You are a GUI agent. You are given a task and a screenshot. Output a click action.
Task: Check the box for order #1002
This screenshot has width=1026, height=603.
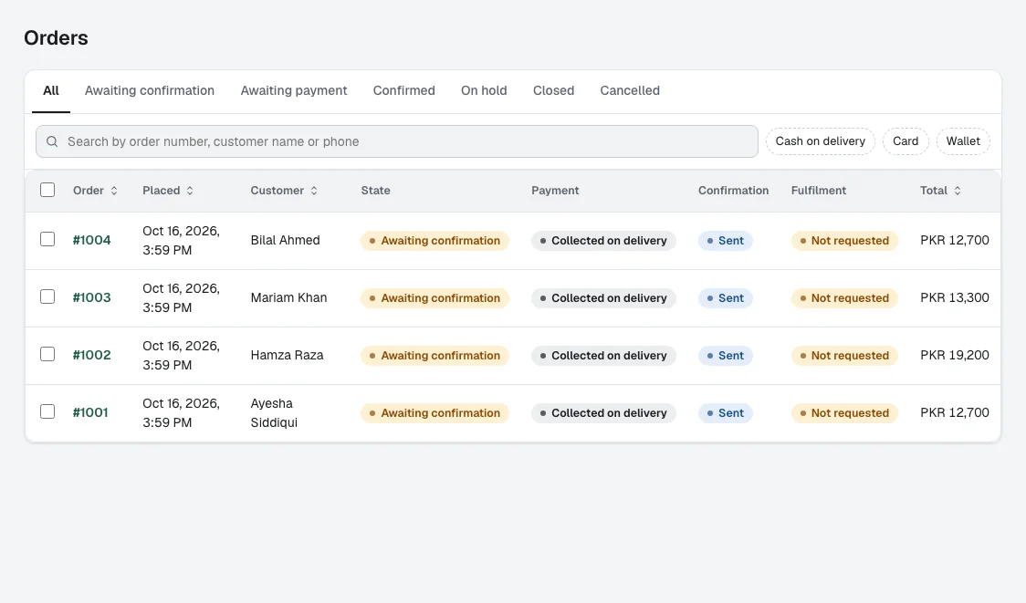pos(47,355)
